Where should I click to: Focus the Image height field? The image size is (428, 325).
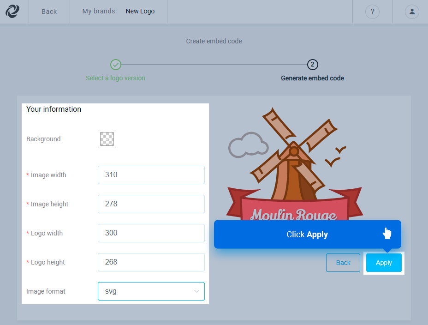tap(151, 204)
